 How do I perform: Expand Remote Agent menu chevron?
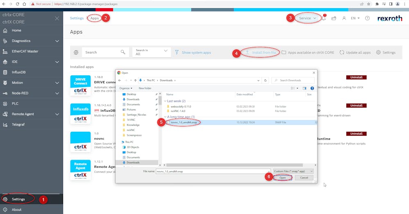click(x=57, y=114)
